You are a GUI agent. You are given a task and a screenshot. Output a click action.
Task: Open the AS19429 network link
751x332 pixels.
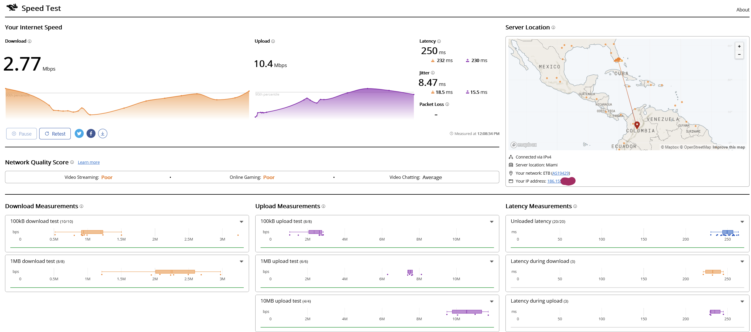560,173
